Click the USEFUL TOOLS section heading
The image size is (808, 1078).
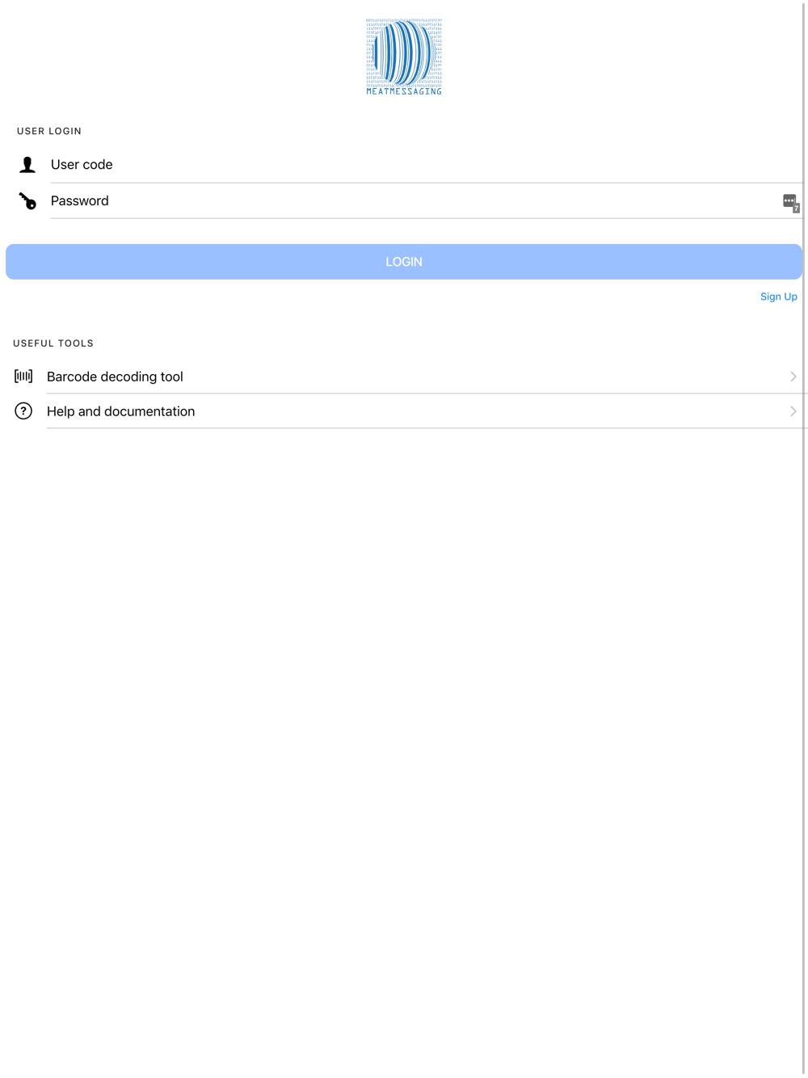pyautogui.click(x=53, y=343)
